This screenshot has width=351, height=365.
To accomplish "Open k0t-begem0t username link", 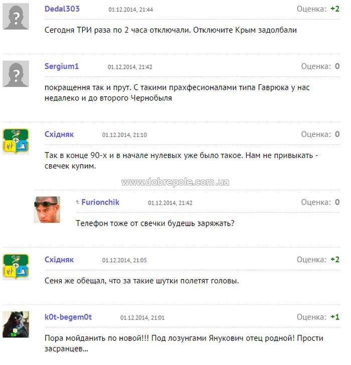I will [x=68, y=317].
